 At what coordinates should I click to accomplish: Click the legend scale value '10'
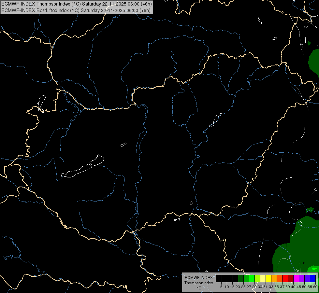click(x=227, y=287)
